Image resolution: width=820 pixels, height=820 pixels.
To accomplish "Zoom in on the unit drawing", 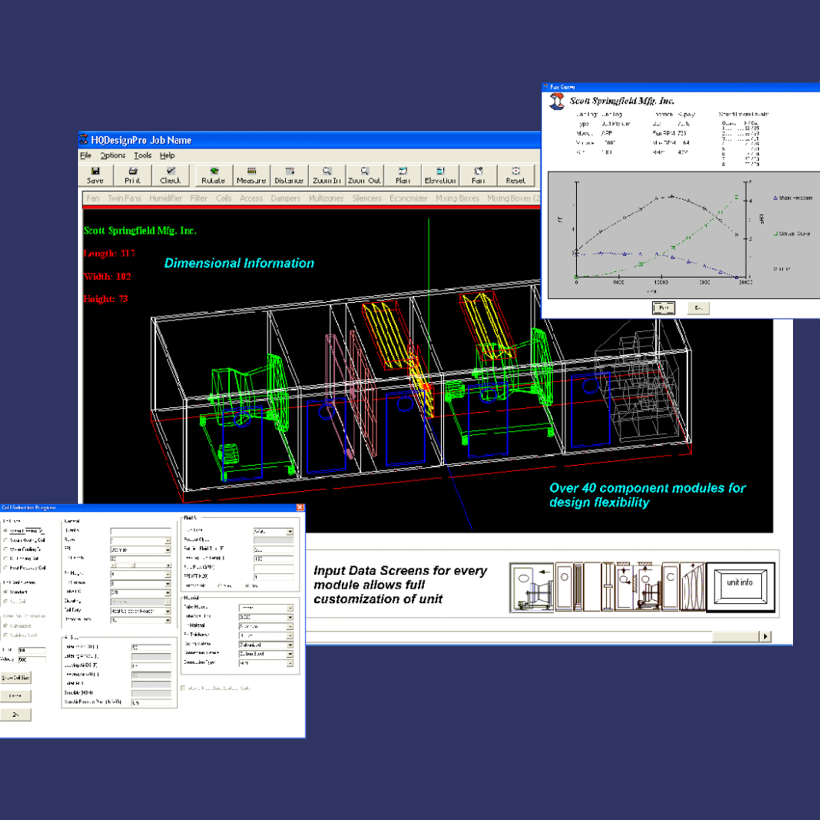I will tap(326, 175).
